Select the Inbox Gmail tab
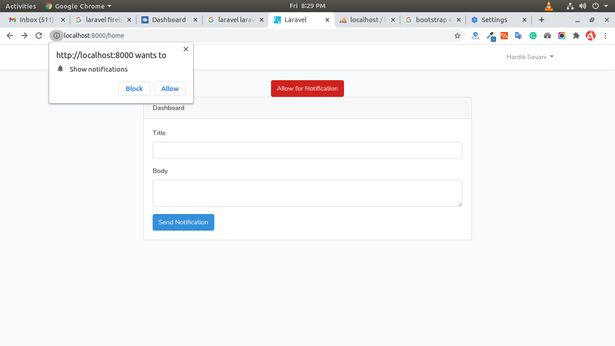The image size is (615, 346). coord(32,20)
